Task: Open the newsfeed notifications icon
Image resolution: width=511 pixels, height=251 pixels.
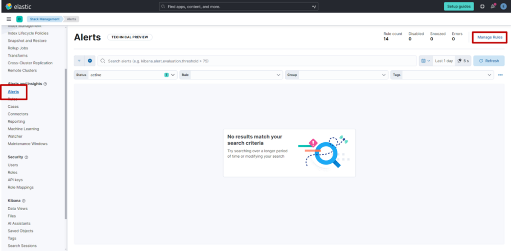Action: [x=493, y=6]
